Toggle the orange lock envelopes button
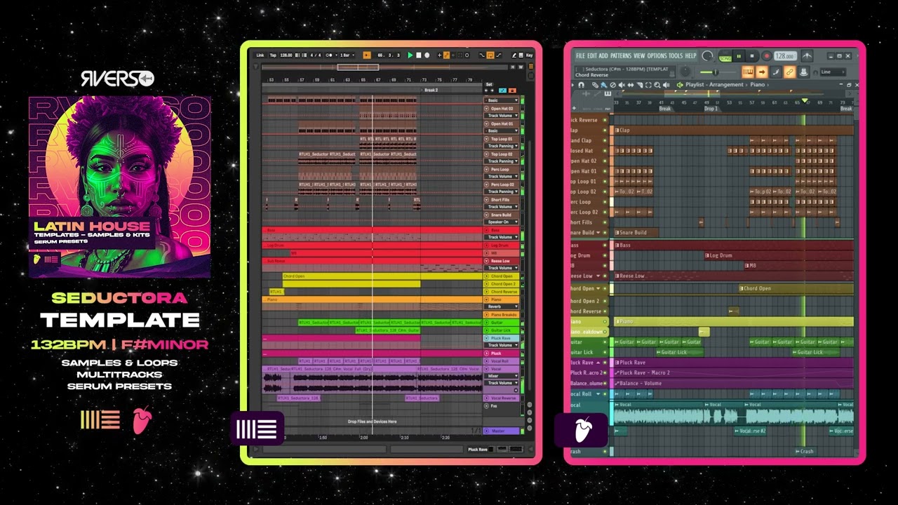This screenshot has width=898, height=505. tap(512, 90)
